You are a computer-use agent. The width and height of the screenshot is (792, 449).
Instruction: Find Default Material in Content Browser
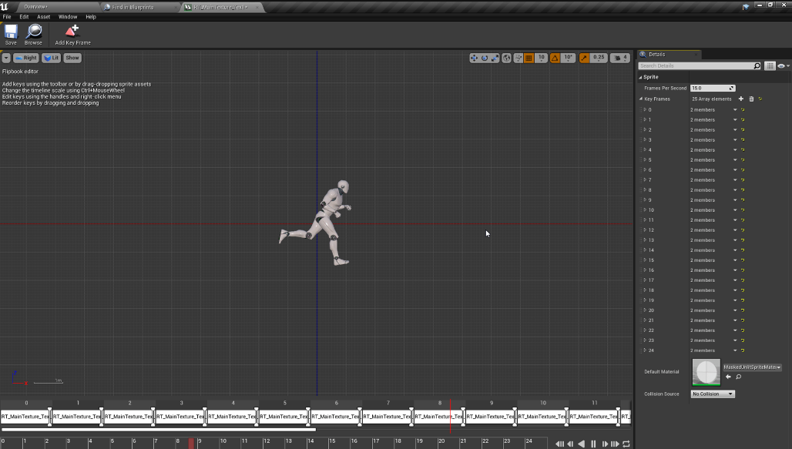tap(739, 377)
